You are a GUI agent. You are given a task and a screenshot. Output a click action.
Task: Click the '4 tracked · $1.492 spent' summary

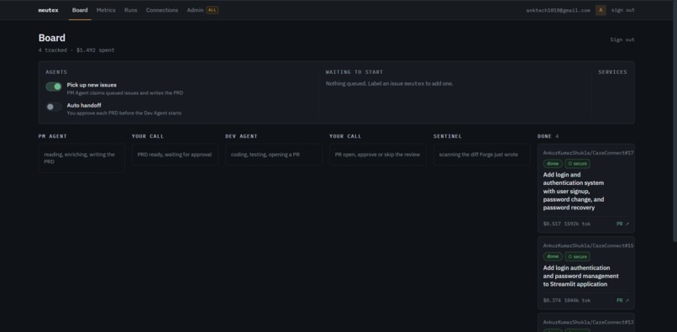click(x=76, y=50)
